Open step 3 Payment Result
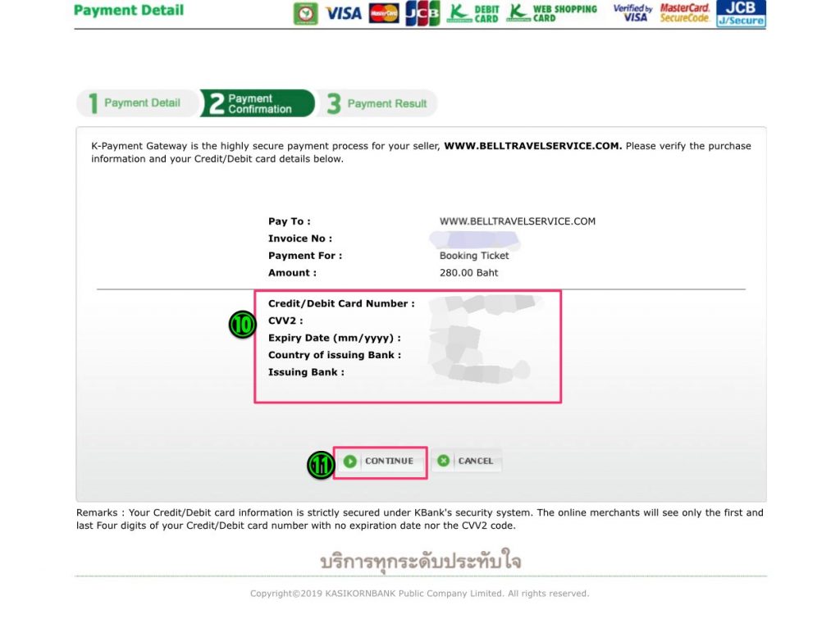This screenshot has height=628, width=840. [377, 102]
